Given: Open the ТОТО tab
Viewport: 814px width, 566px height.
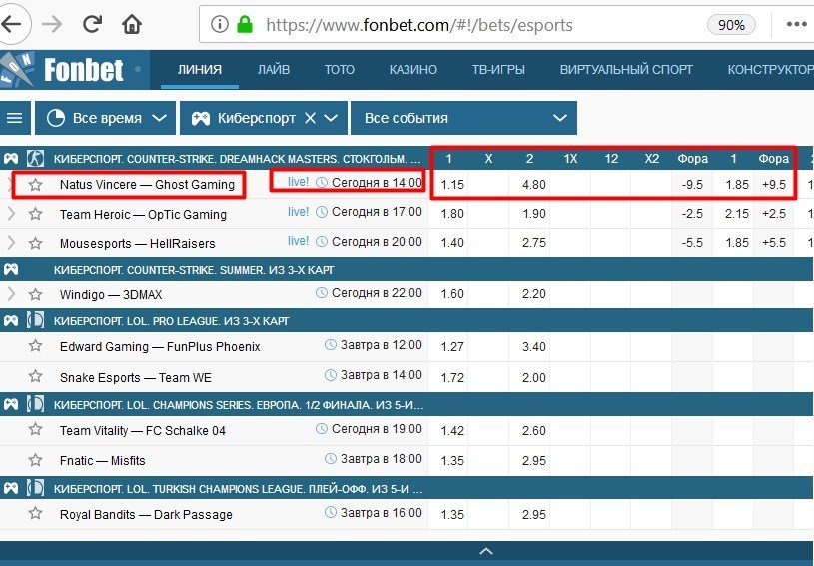Looking at the screenshot, I should (x=339, y=70).
